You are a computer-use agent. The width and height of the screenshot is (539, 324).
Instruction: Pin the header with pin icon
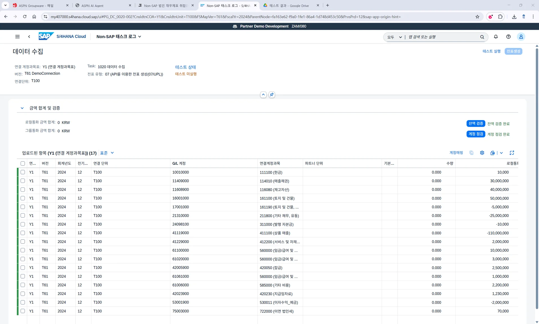click(271, 95)
